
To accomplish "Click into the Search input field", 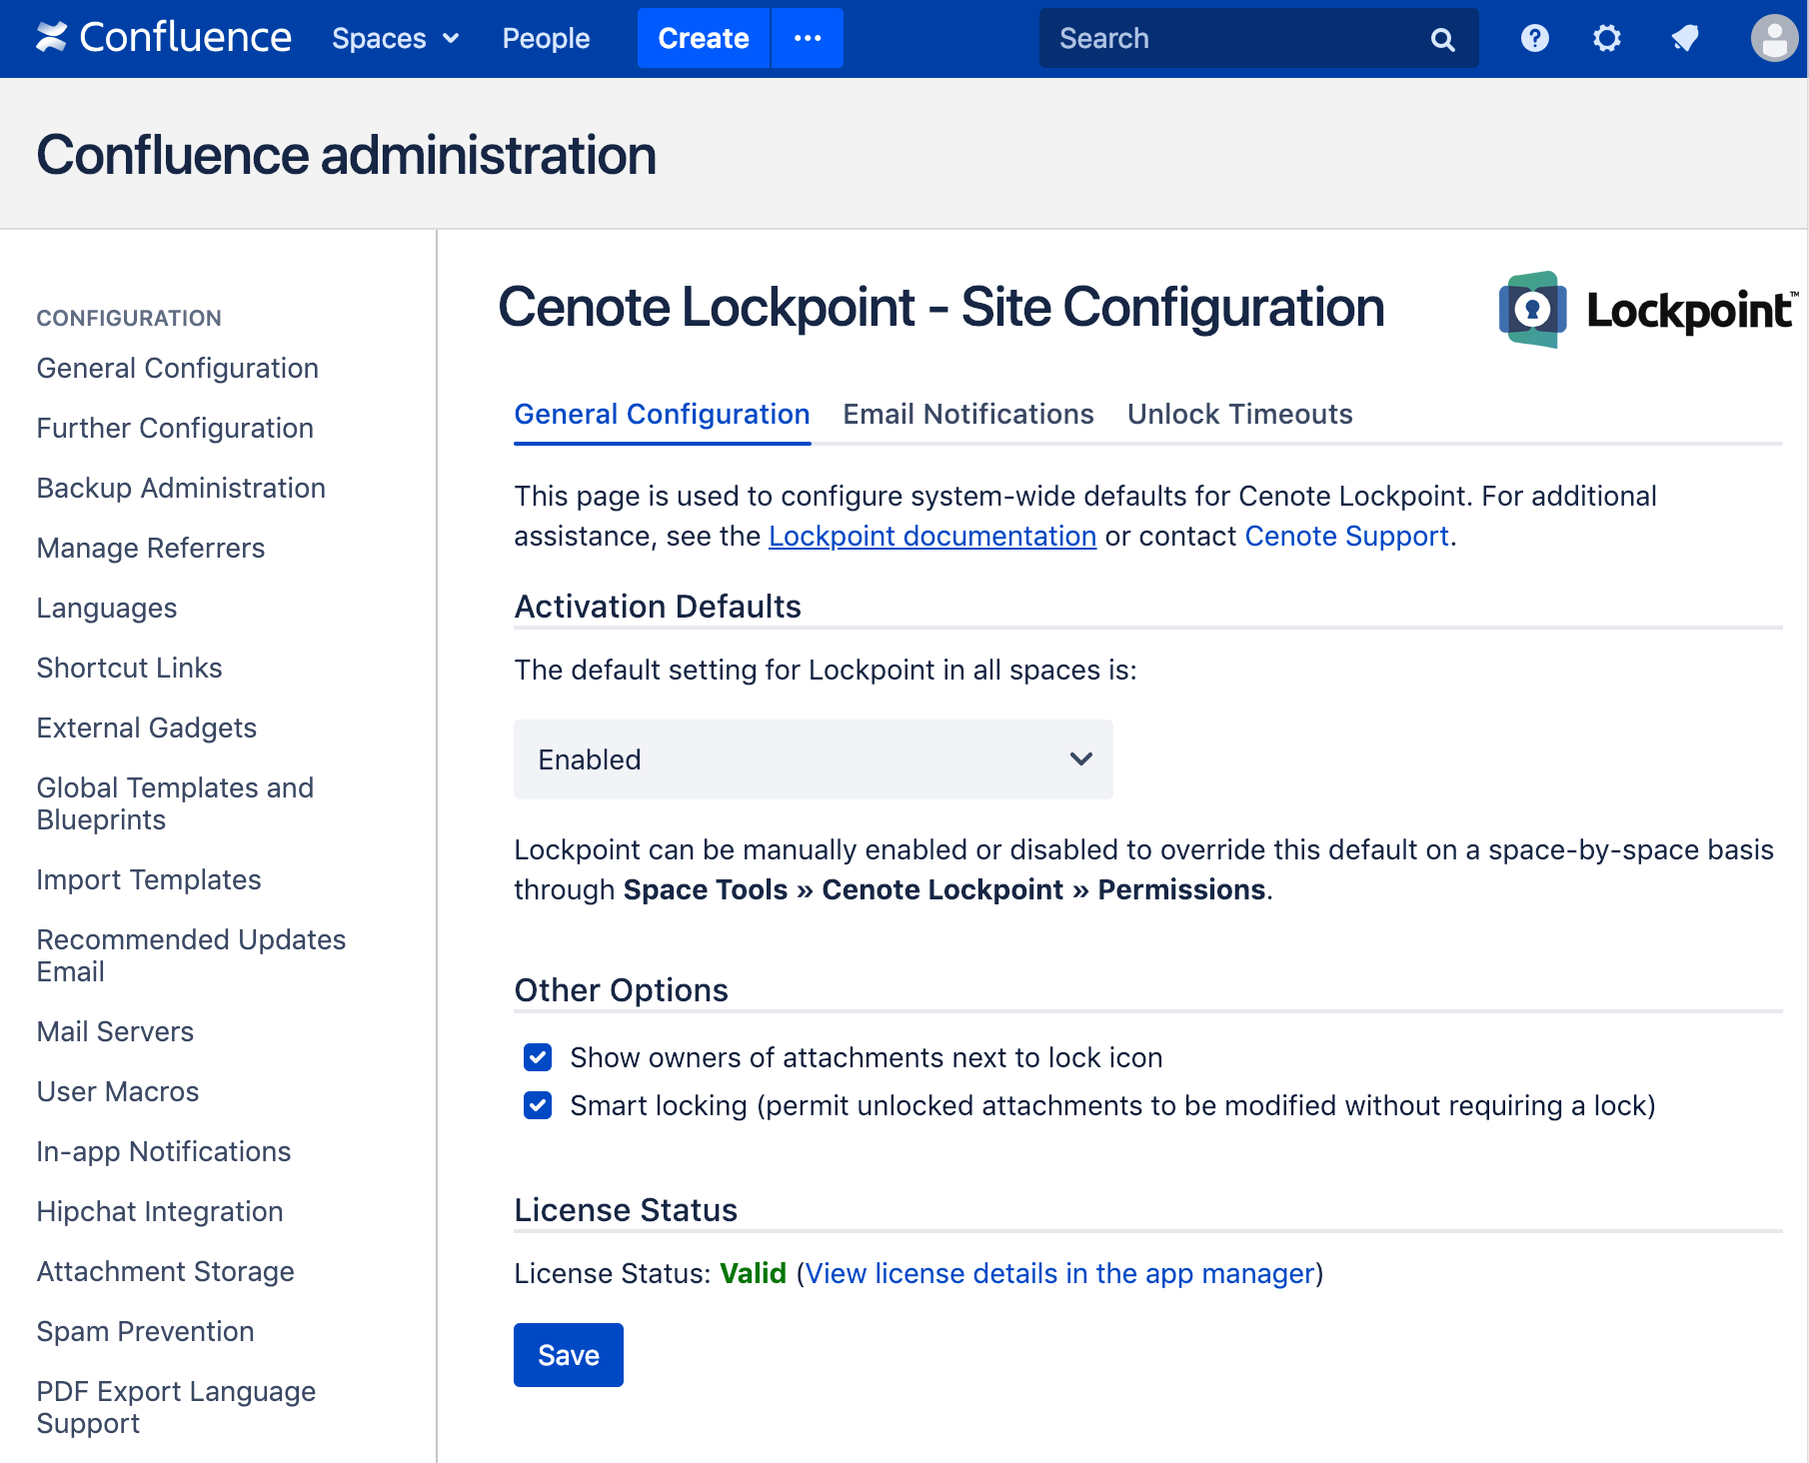I will coord(1234,38).
